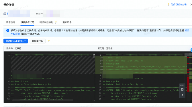Click line 8 intent_name string in old code
Screen dimensions: 192x107
(44, 93)
